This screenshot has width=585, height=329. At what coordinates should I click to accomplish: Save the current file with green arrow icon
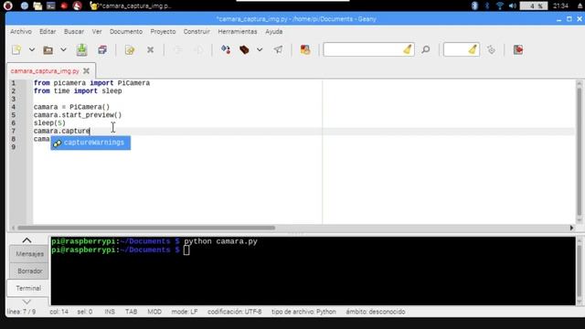81,49
